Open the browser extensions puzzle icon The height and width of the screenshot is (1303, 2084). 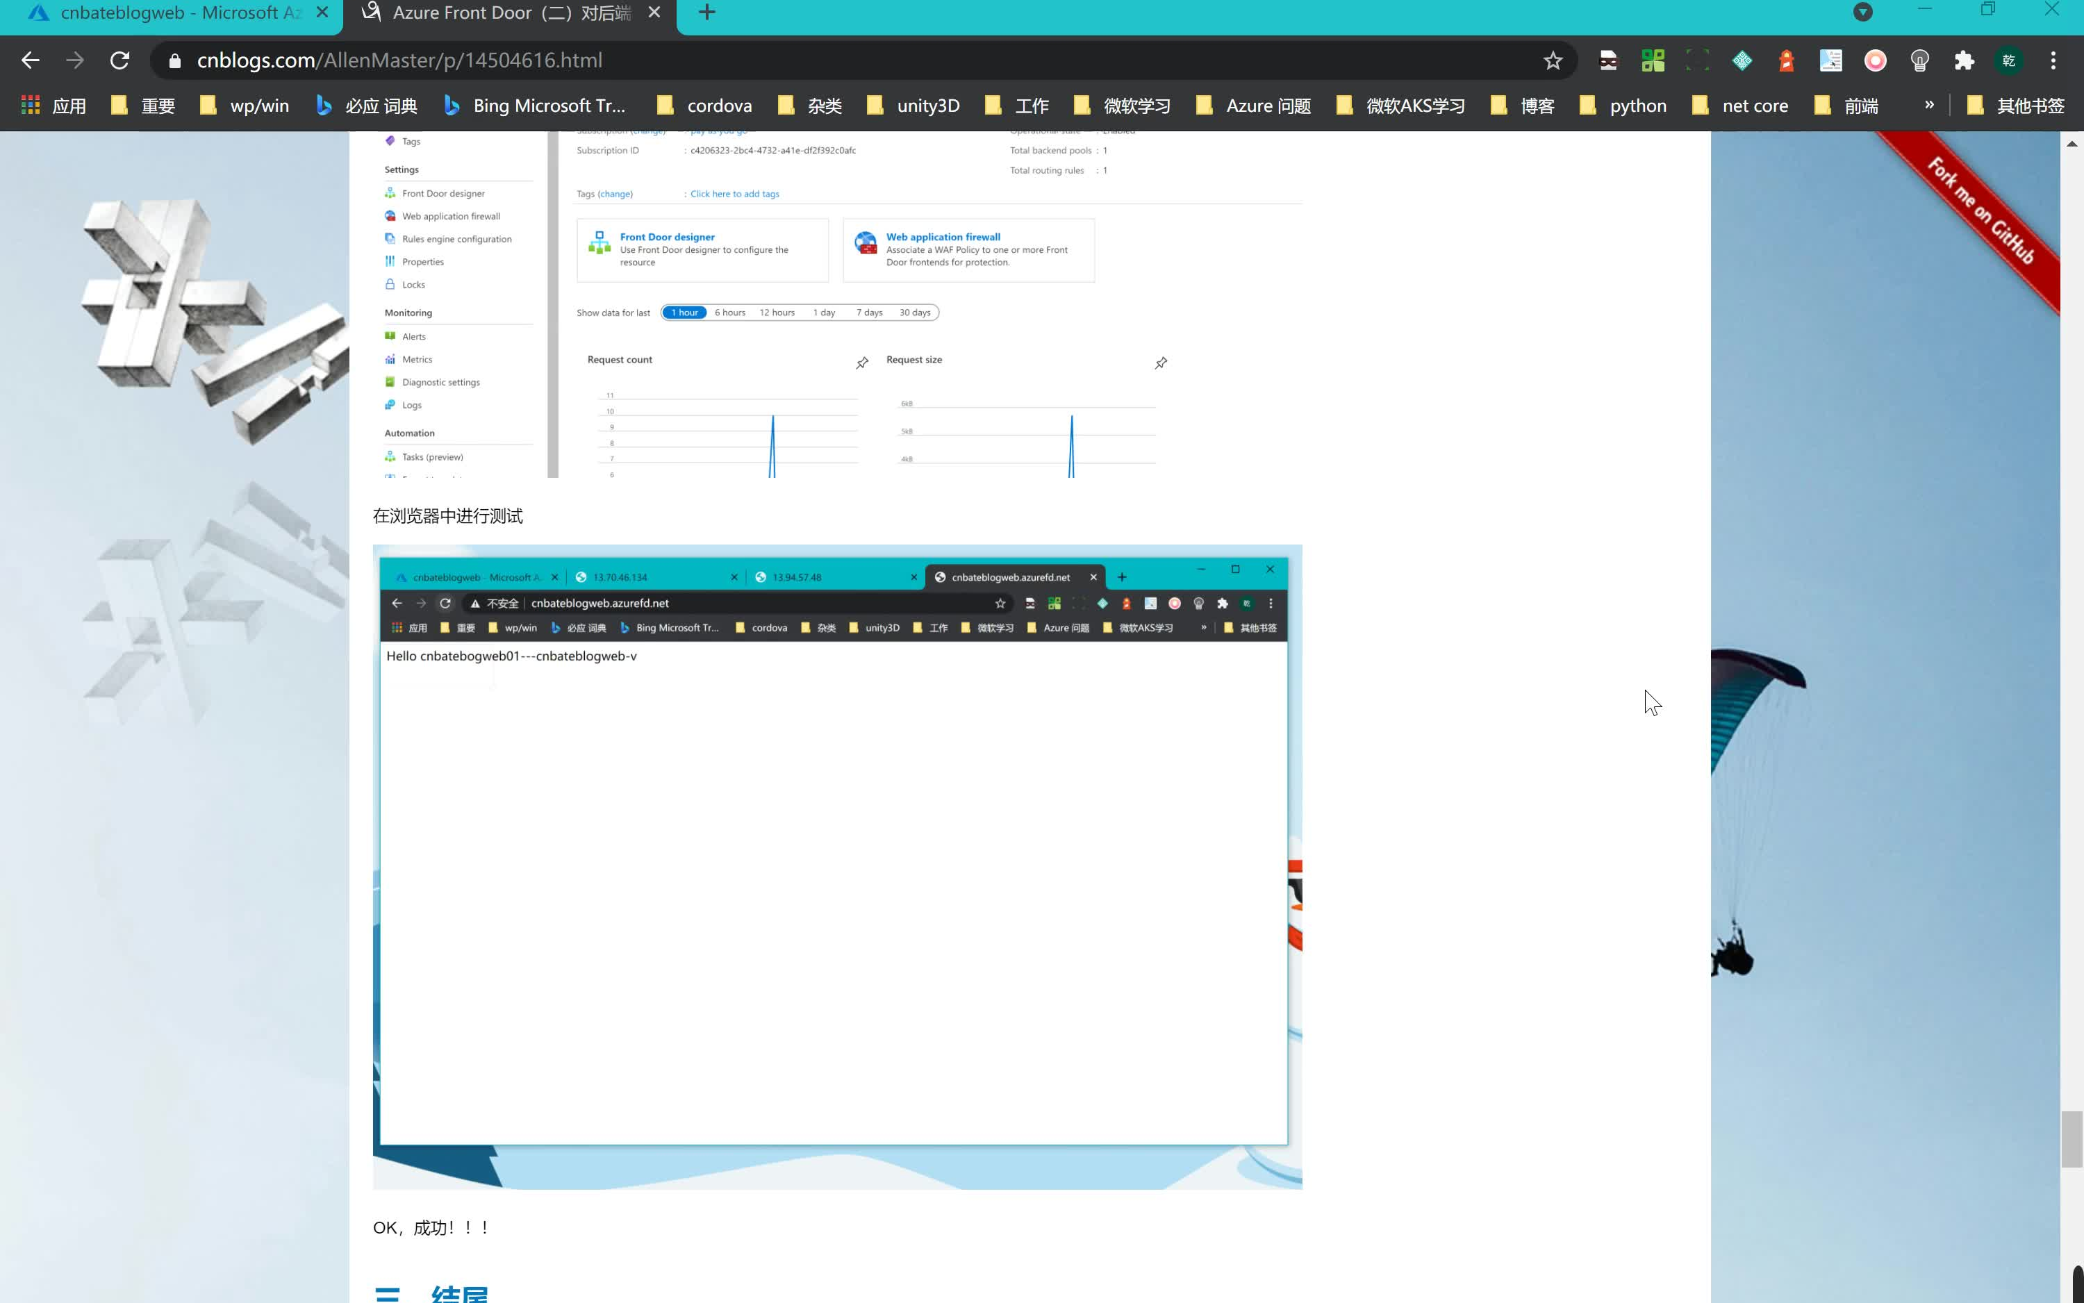tap(1963, 60)
